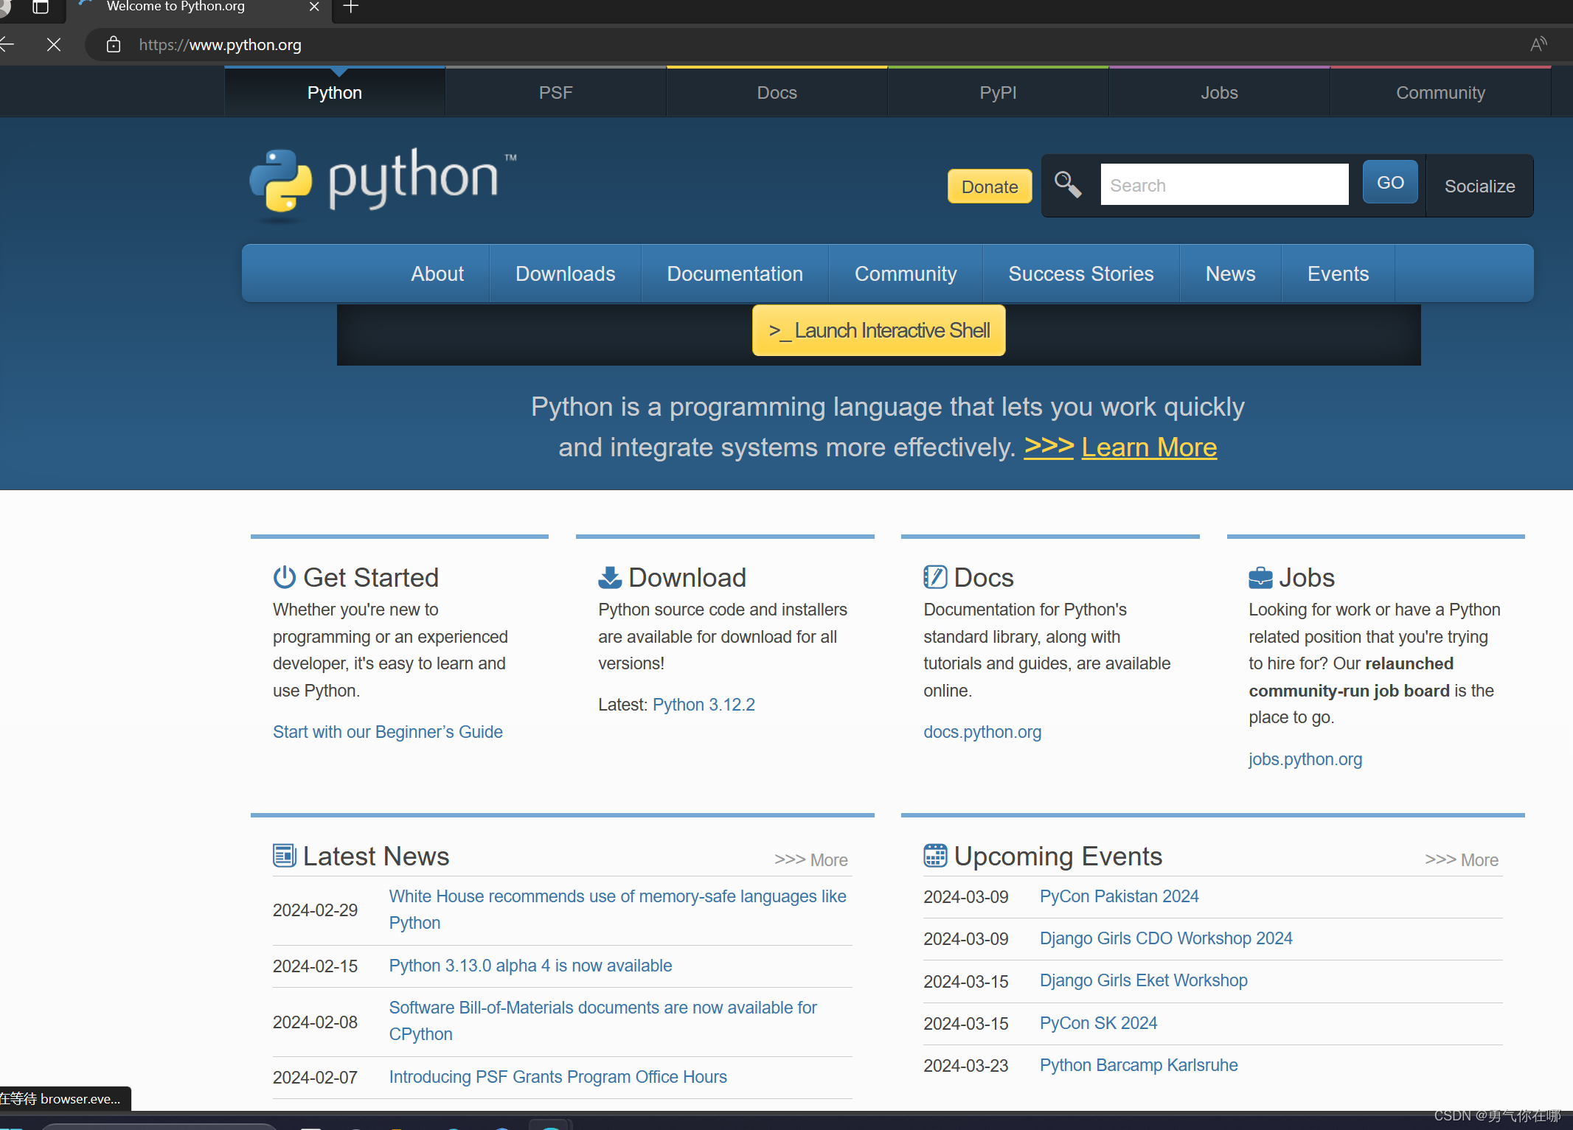Click the browser back arrow

tap(7, 44)
